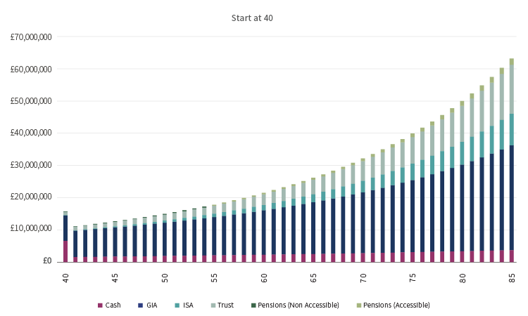Viewport: 528px width, 316px height.
Task: Click the 'Trust' legend label
Action: click(x=225, y=305)
